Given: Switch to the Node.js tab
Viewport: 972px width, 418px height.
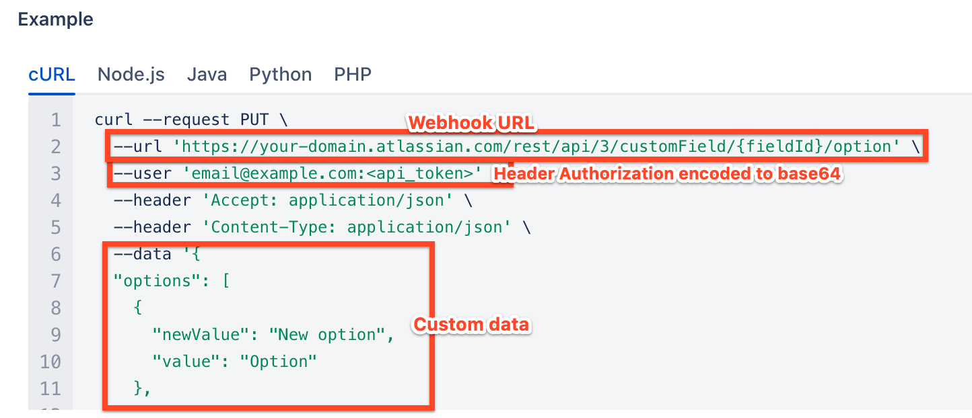Looking at the screenshot, I should click(131, 75).
